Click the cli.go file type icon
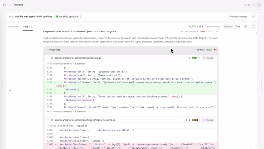 [x=52, y=120]
